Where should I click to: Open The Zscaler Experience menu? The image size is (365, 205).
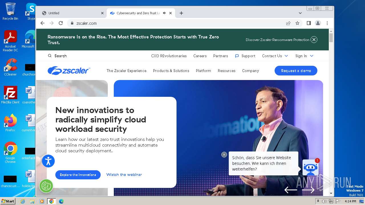(x=126, y=71)
